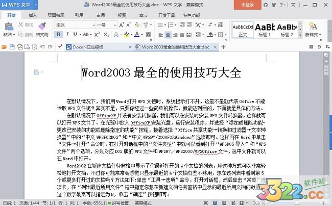Expand strikethrough AB dropdown arrow
The height and width of the screenshot is (206, 332).
[90, 35]
